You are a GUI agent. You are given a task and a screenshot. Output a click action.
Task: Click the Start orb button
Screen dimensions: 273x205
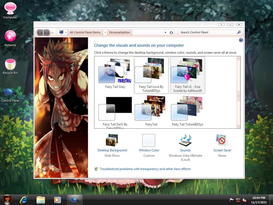pos(7,200)
